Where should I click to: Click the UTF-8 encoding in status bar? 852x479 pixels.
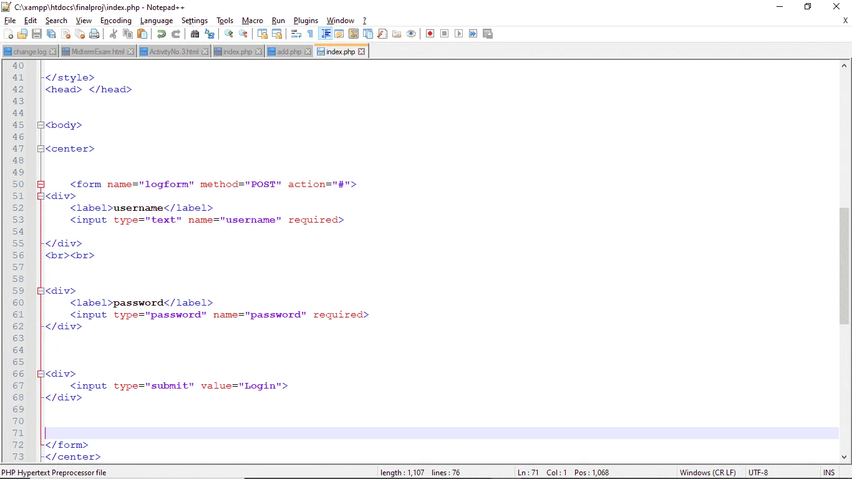pos(758,473)
